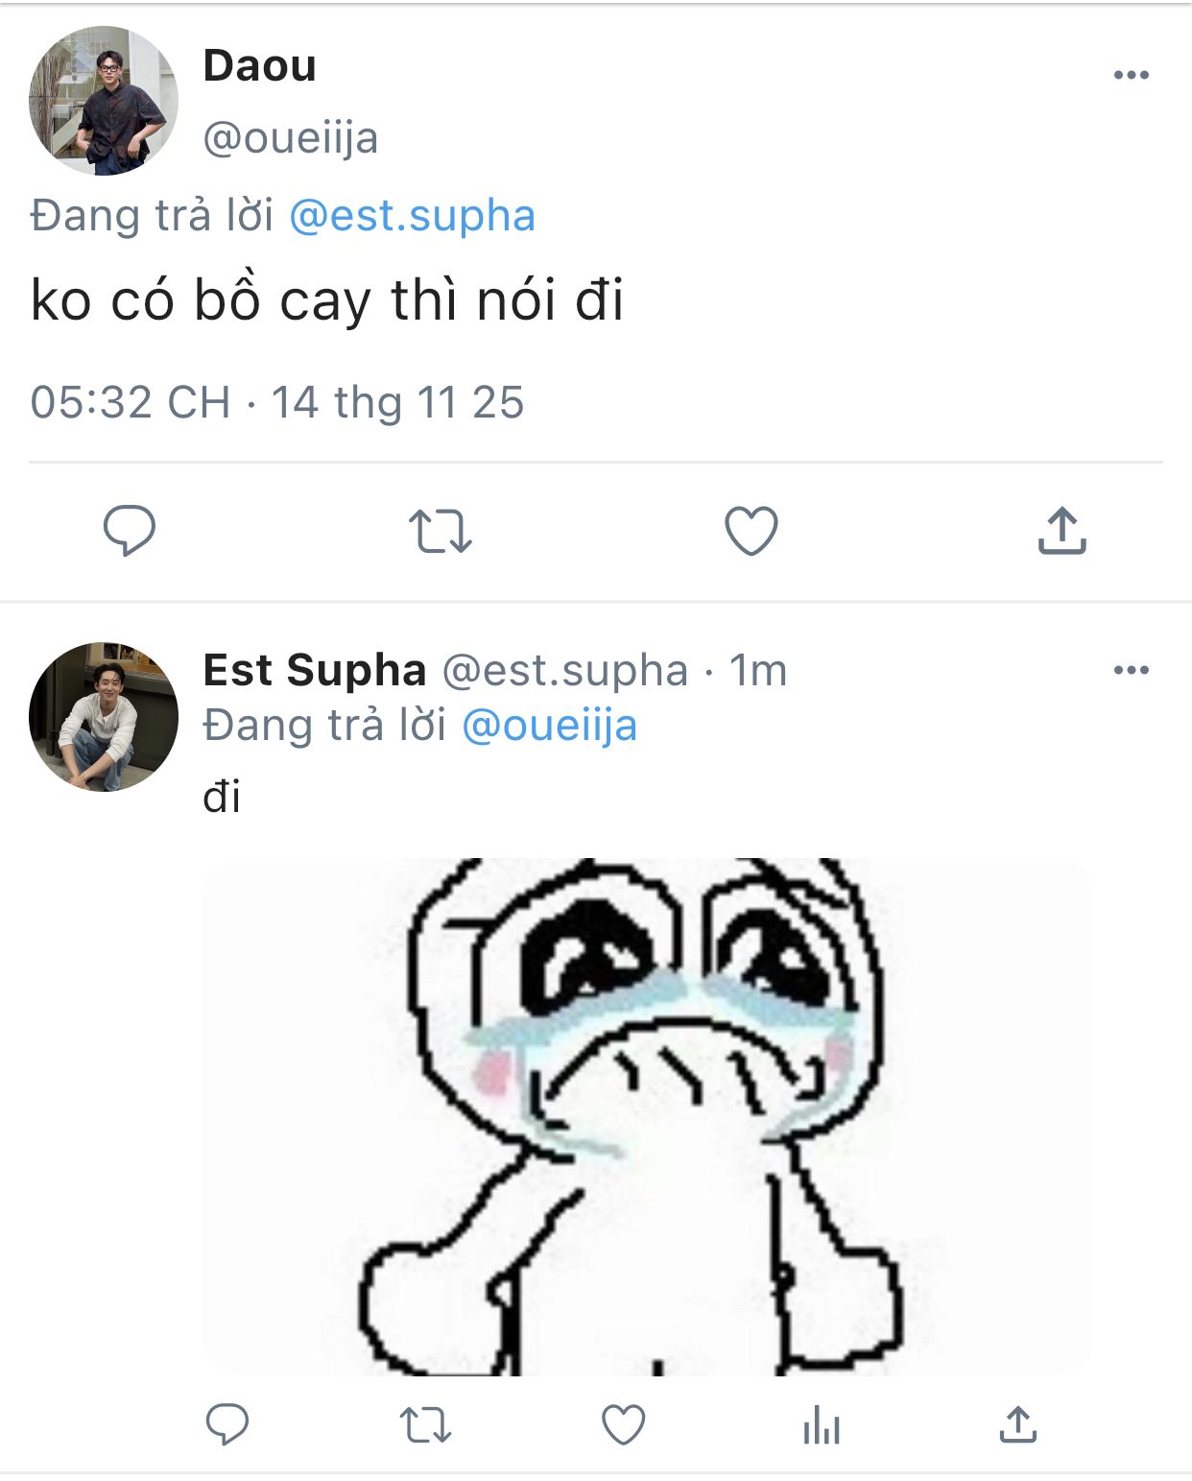Open the @est.supha mention link in Daou's tweet

click(x=412, y=216)
